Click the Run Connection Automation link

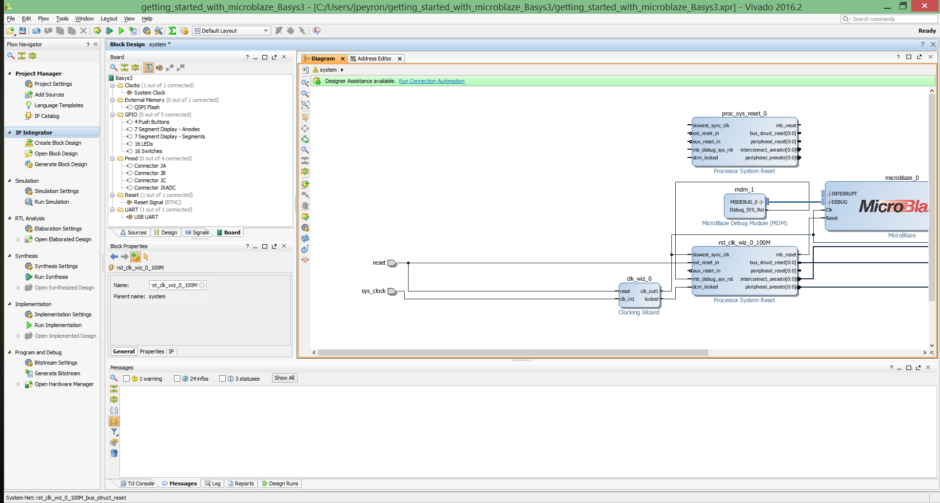[x=431, y=81]
